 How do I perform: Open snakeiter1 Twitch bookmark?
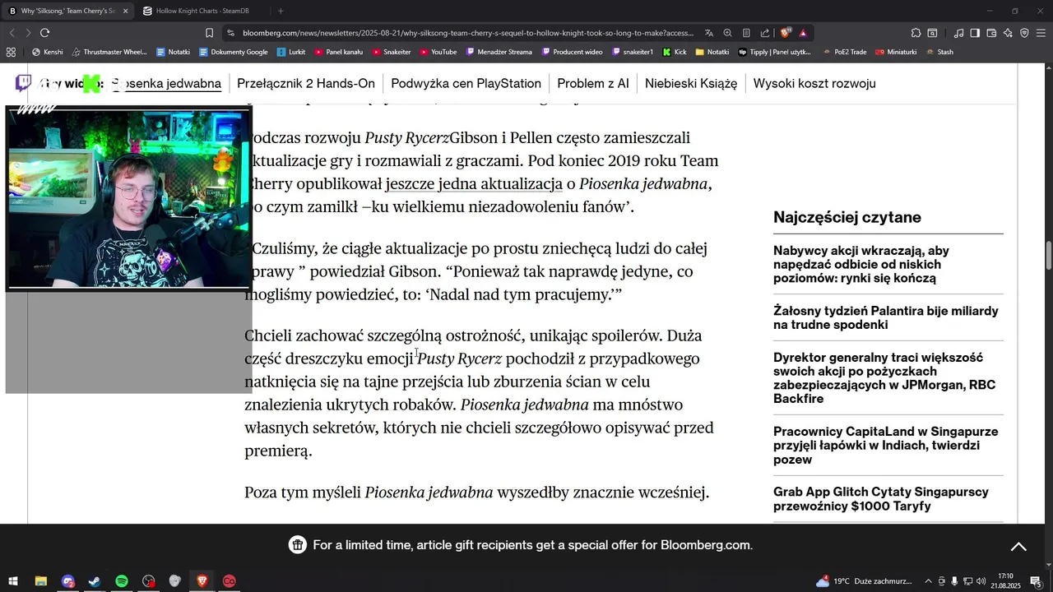click(633, 52)
